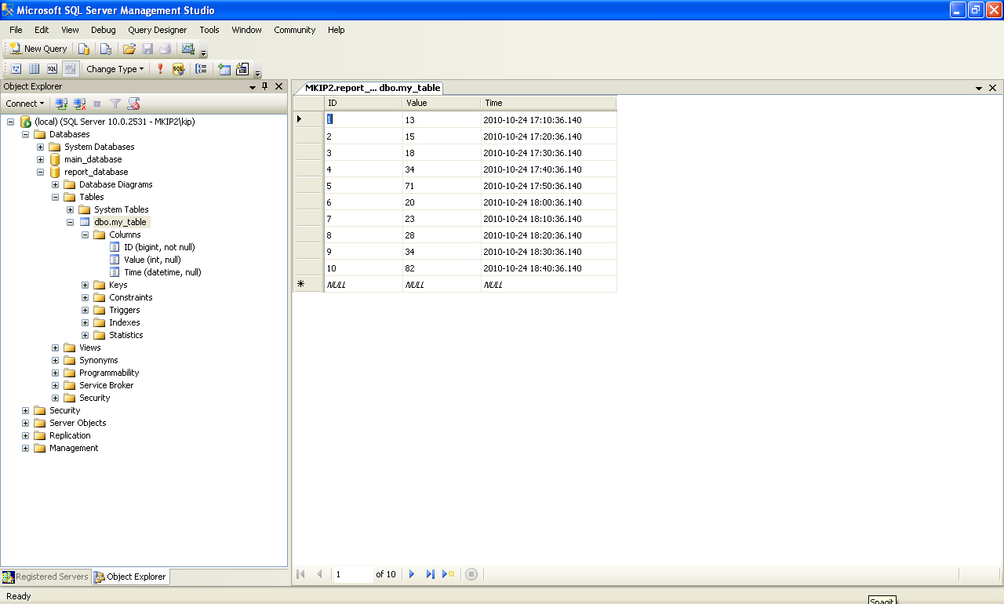This screenshot has height=604, width=1004.
Task: Click the New Query toolbar button
Action: [38, 49]
